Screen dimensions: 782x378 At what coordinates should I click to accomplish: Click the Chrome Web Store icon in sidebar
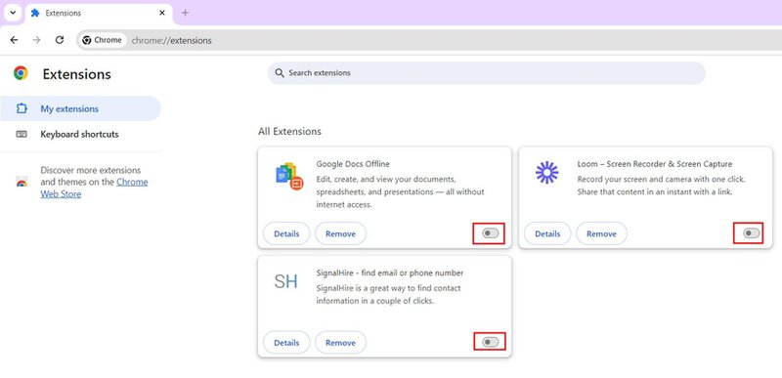(22, 182)
